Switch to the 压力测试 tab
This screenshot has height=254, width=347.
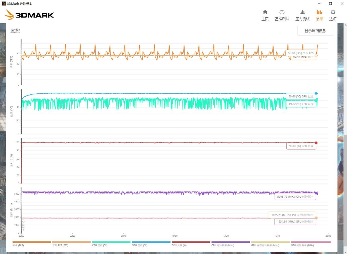302,15
